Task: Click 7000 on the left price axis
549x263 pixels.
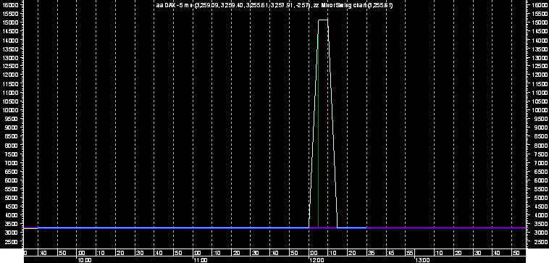Action: point(11,162)
